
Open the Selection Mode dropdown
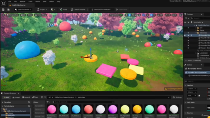[23, 10]
